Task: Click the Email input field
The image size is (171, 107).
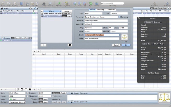Action: [x=102, y=35]
